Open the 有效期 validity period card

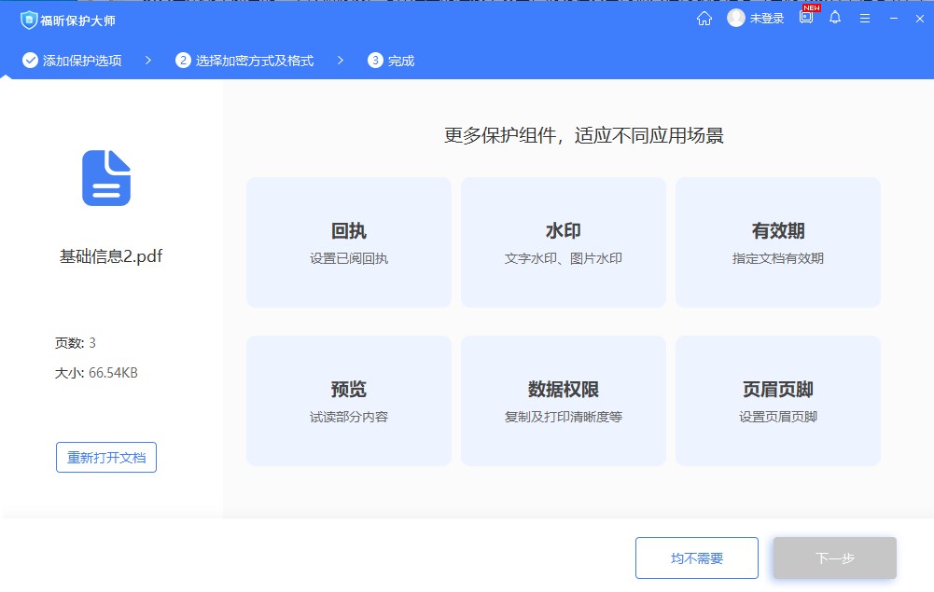[x=778, y=242]
